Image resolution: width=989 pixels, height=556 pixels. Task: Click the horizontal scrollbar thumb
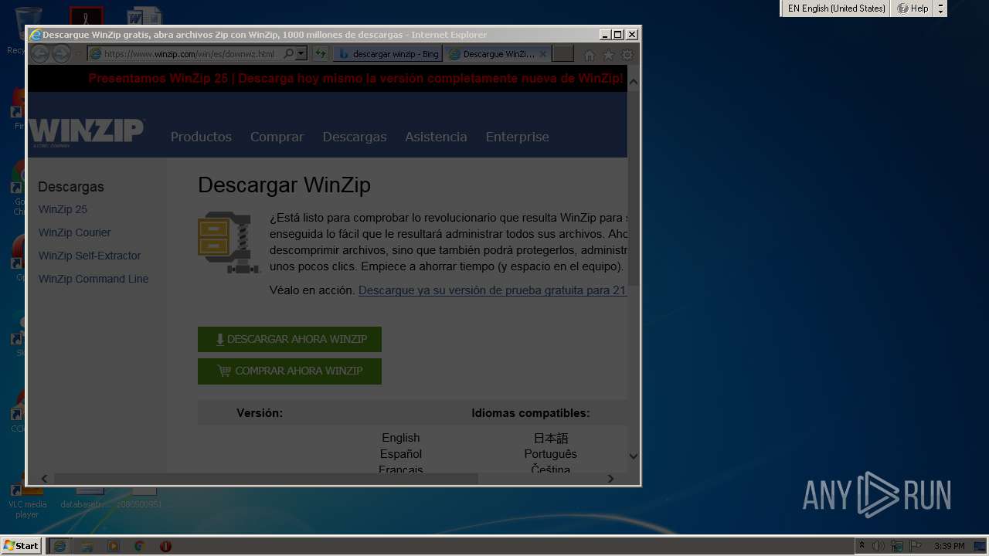(266, 479)
